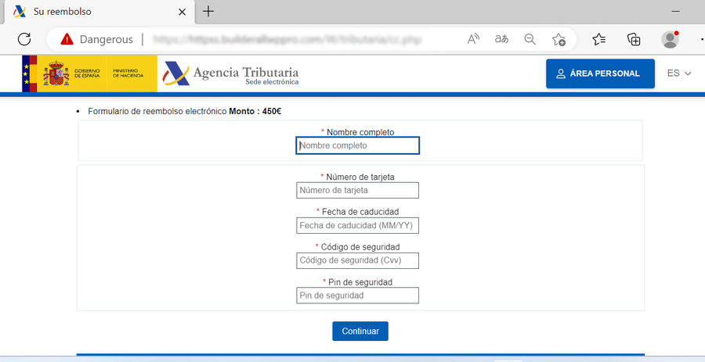Expand the ES language dropdown
Image resolution: width=705 pixels, height=362 pixels.
[678, 73]
